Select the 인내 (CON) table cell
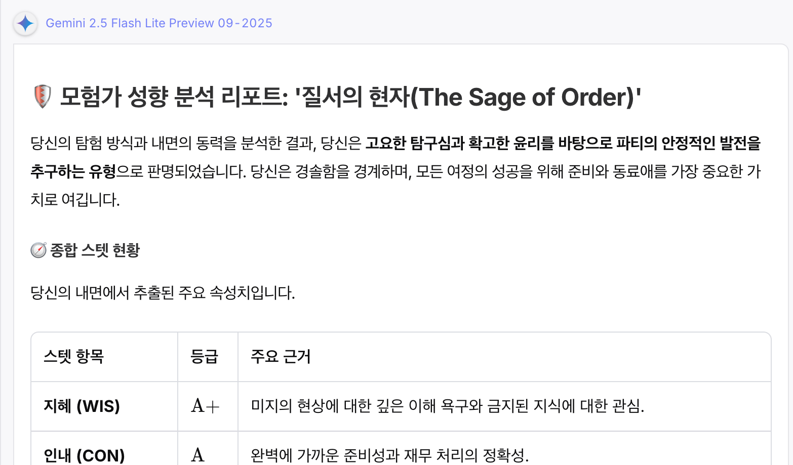The image size is (793, 465). [84, 455]
